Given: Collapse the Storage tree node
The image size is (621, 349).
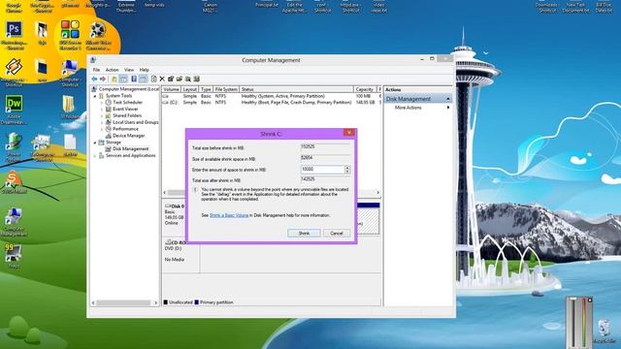Looking at the screenshot, I should (x=95, y=143).
